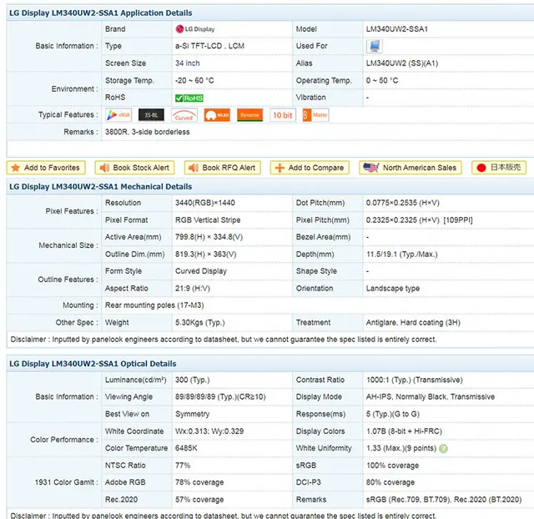Select luminance value 300 (Typ.)
The image size is (534, 519).
(193, 380)
